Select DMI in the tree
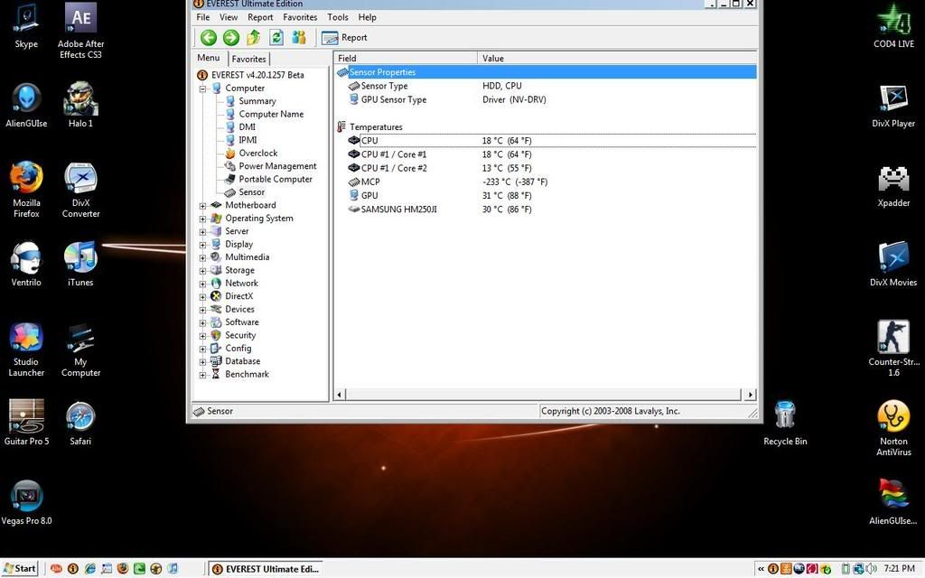The image size is (925, 578). [248, 126]
